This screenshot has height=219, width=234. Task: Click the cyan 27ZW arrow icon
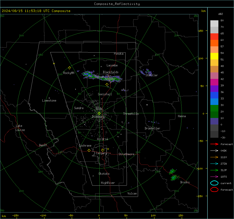tap(214, 164)
